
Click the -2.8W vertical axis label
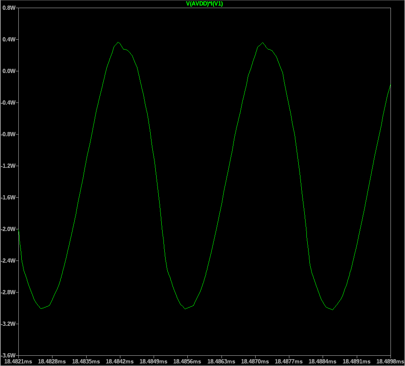8,292
